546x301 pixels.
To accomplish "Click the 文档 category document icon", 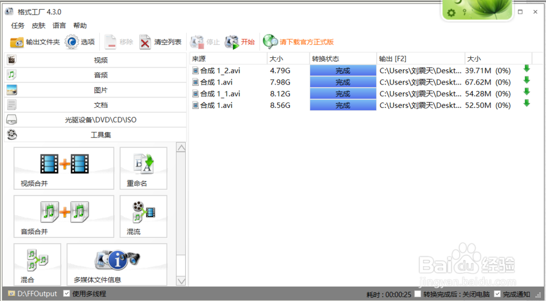I will (x=11, y=105).
